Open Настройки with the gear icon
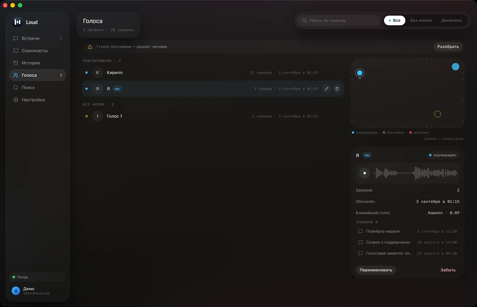477x307 pixels. click(38, 100)
